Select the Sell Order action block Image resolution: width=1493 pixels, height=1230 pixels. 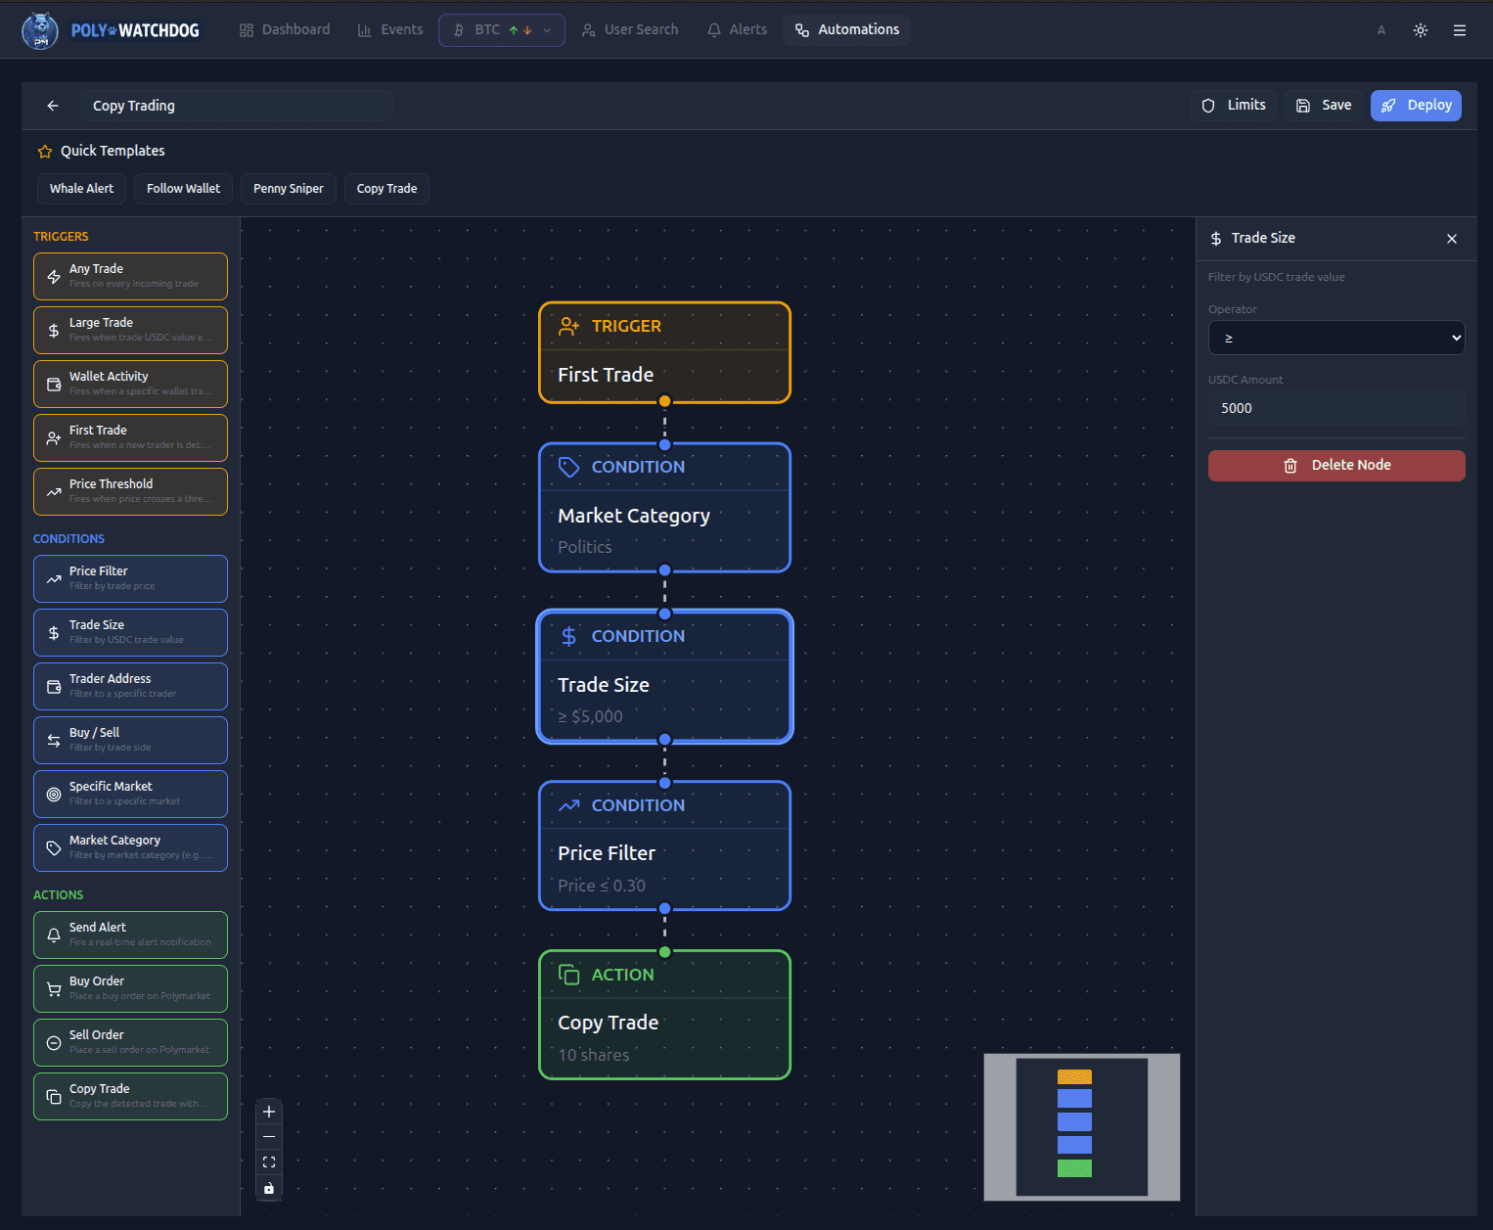(x=130, y=1043)
